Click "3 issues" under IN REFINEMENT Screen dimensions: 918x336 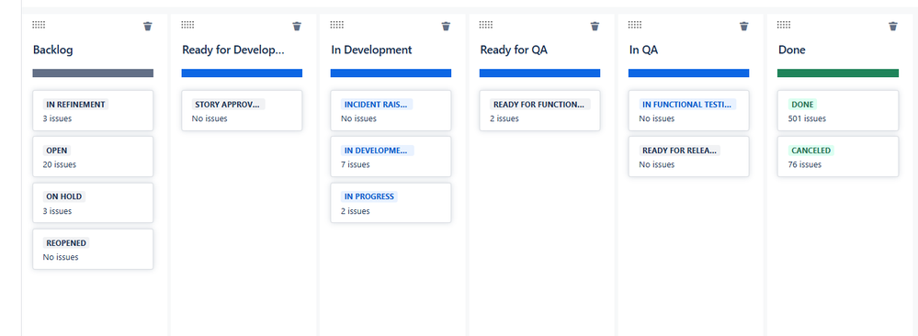57,118
